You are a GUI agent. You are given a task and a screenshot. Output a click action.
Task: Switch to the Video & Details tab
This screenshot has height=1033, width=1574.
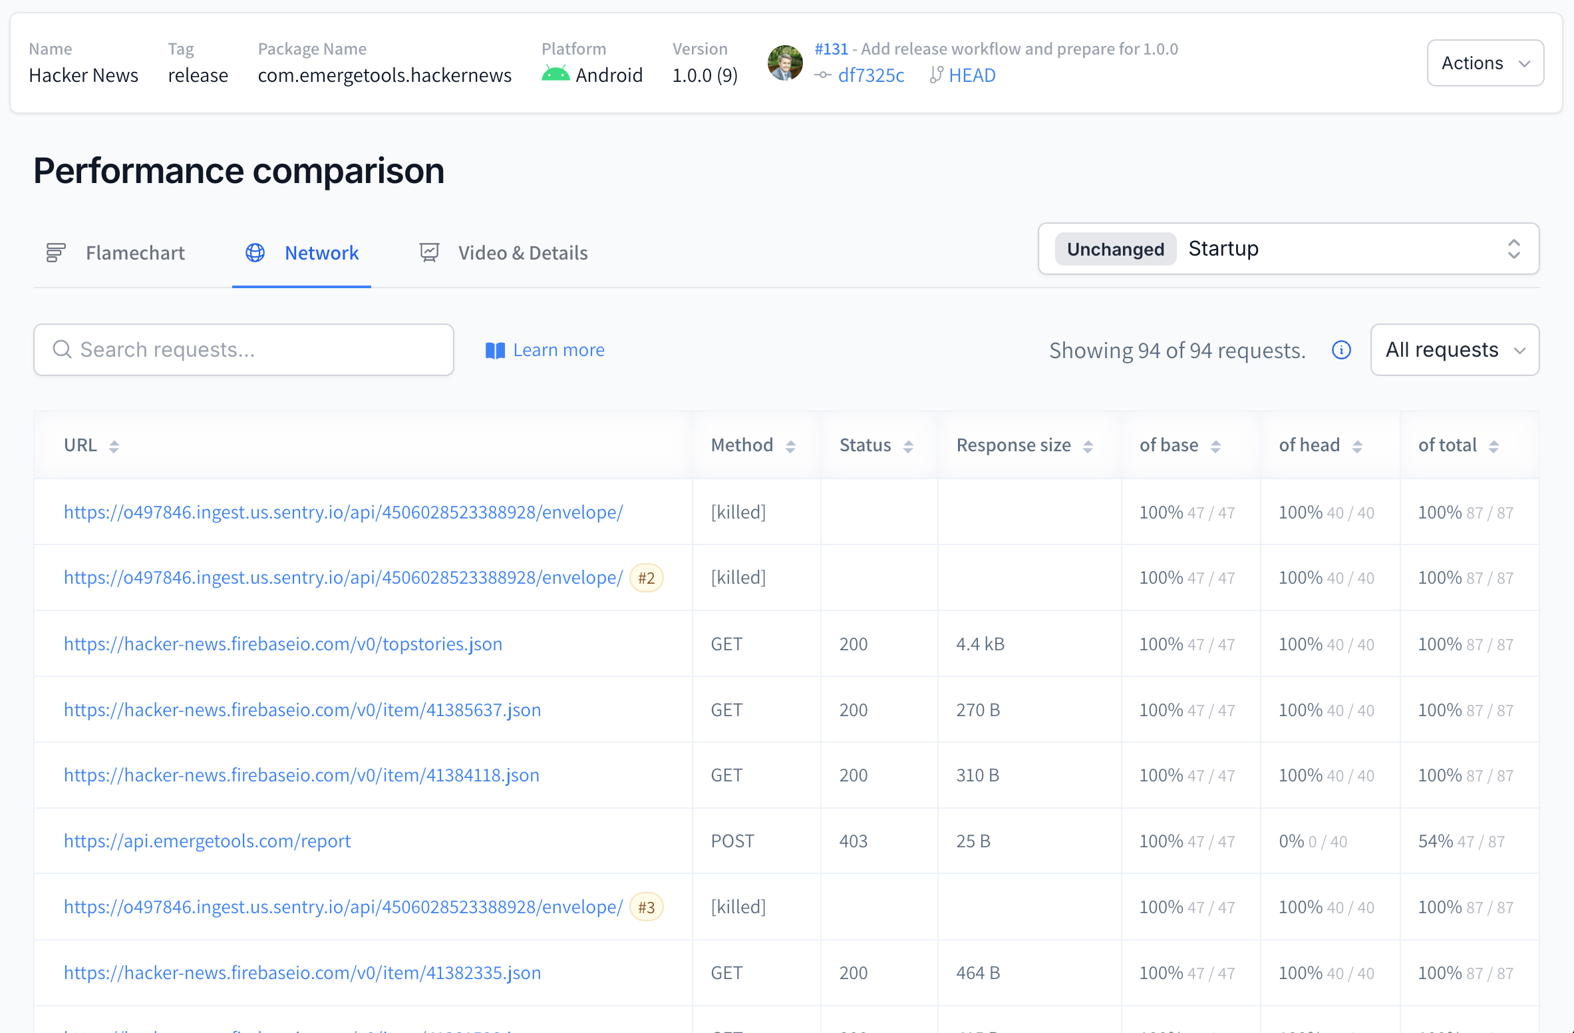(523, 252)
